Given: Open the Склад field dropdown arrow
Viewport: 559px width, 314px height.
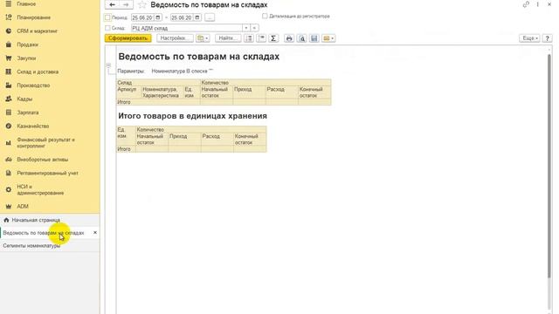Looking at the screenshot, I should pyautogui.click(x=246, y=28).
